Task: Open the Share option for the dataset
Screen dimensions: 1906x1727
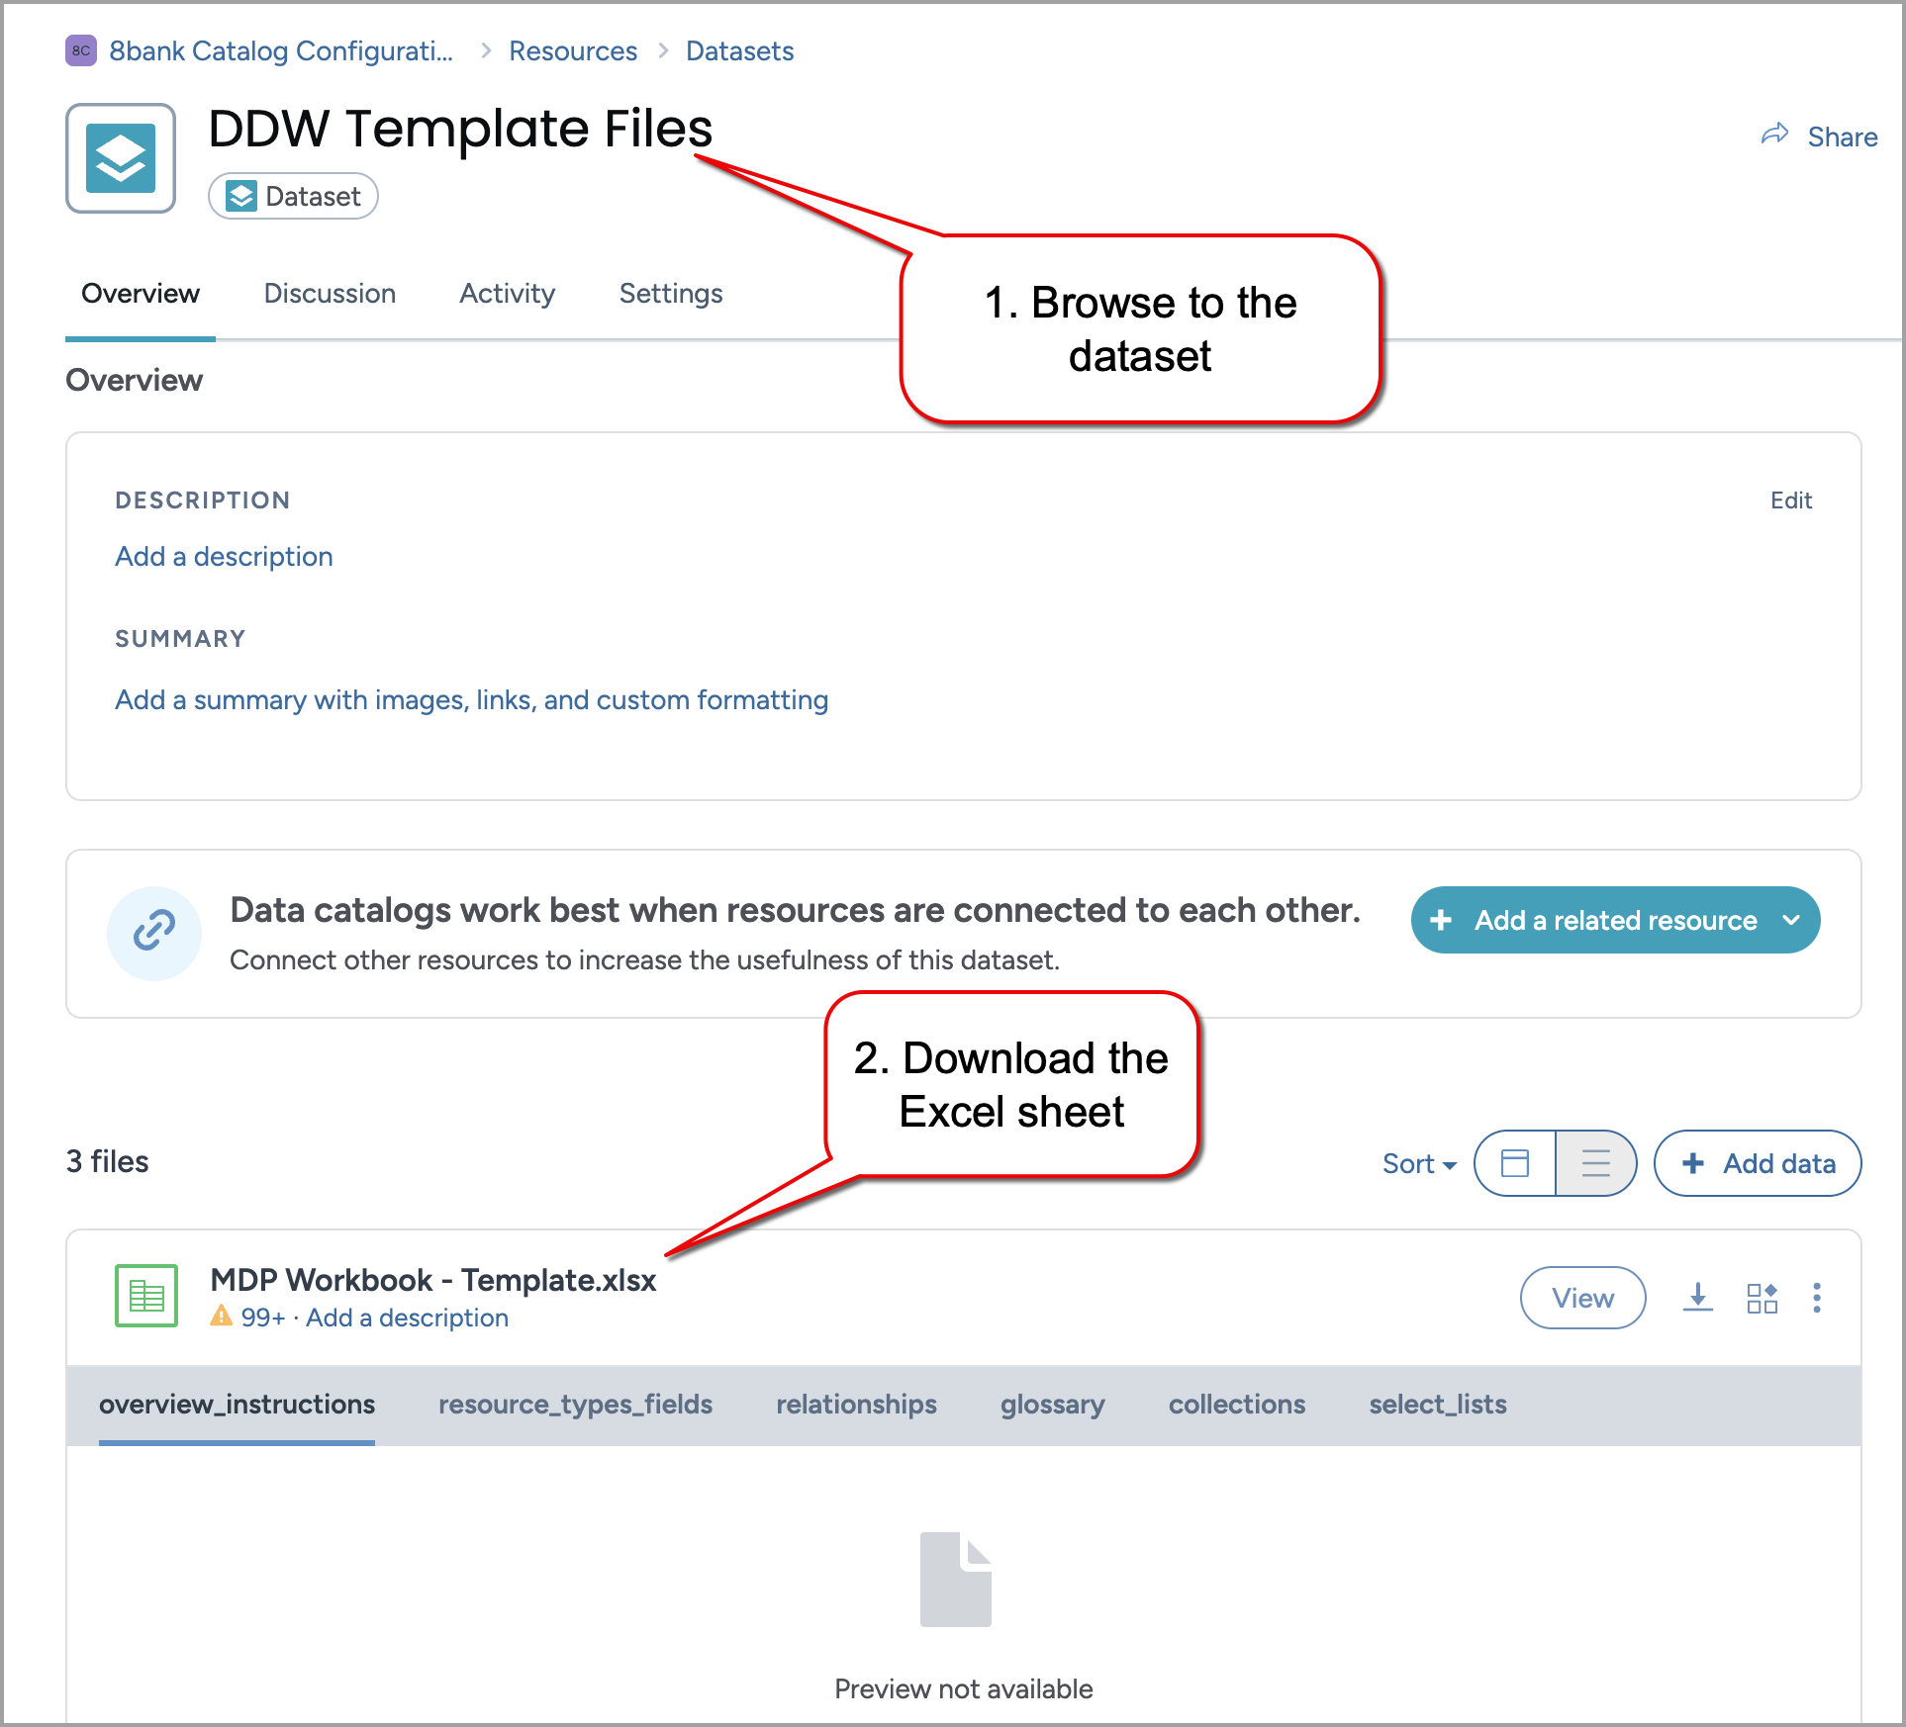Action: 1820,136
